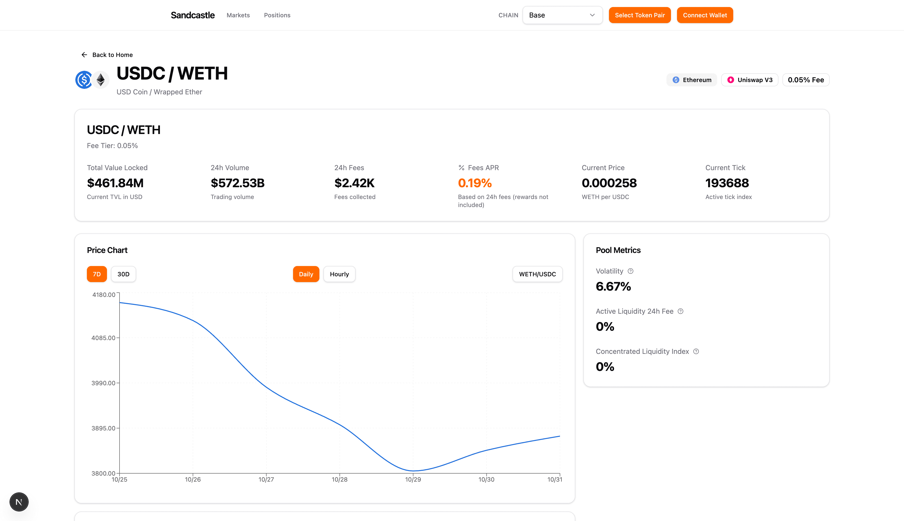Click the back arrow icon
Viewport: 904px width, 521px height.
tap(84, 55)
